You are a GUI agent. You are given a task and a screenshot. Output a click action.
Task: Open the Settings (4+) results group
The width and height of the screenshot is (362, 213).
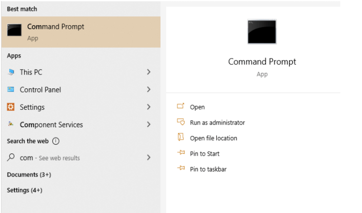point(25,190)
